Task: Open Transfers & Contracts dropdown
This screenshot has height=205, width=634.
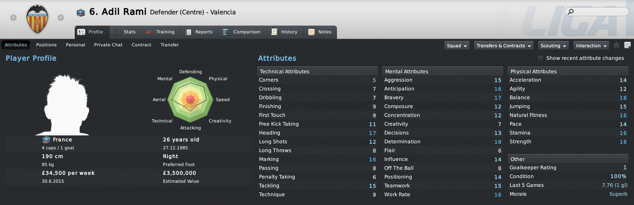Action: coord(504,45)
